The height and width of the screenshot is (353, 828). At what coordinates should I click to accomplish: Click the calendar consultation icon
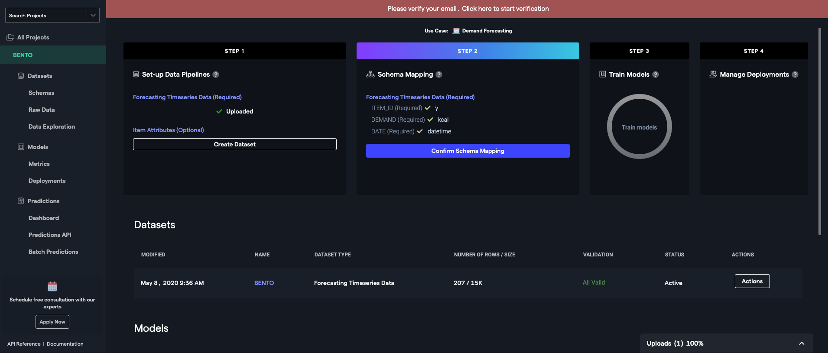[52, 286]
